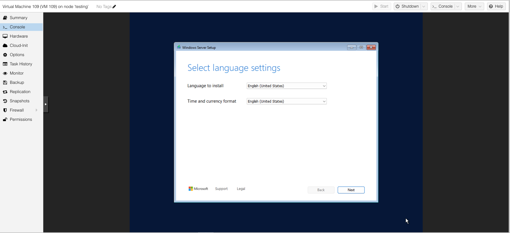Open the Language to install dropdown
This screenshot has height=233, width=510.
[287, 86]
